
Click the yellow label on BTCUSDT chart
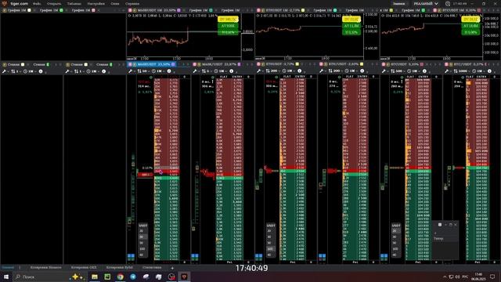[x=470, y=20]
